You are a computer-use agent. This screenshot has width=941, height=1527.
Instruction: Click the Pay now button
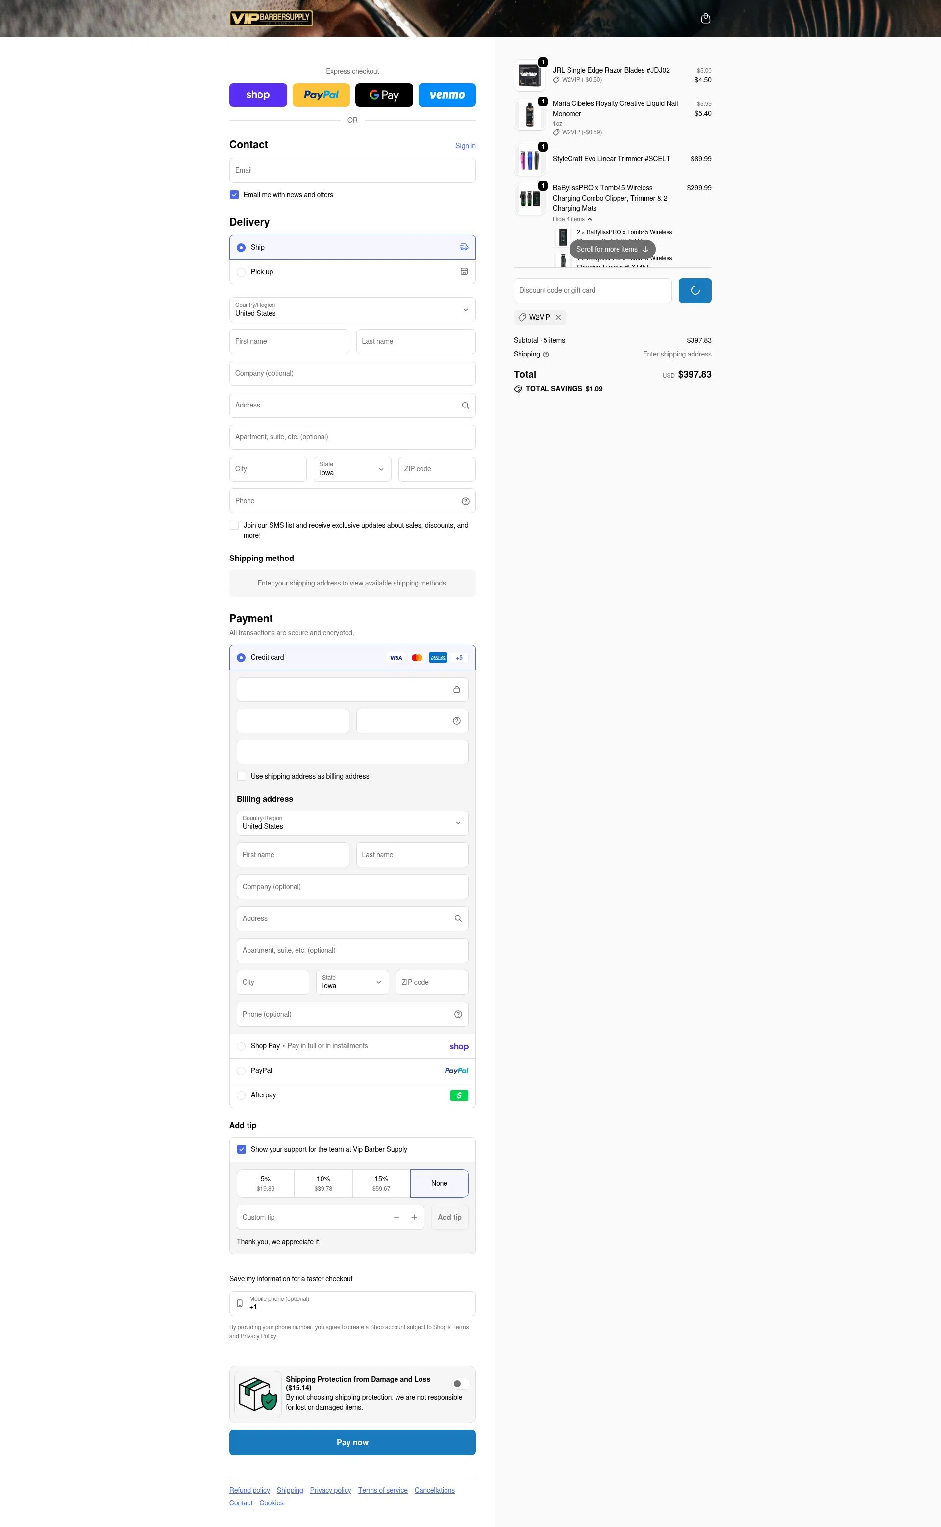[352, 1442]
